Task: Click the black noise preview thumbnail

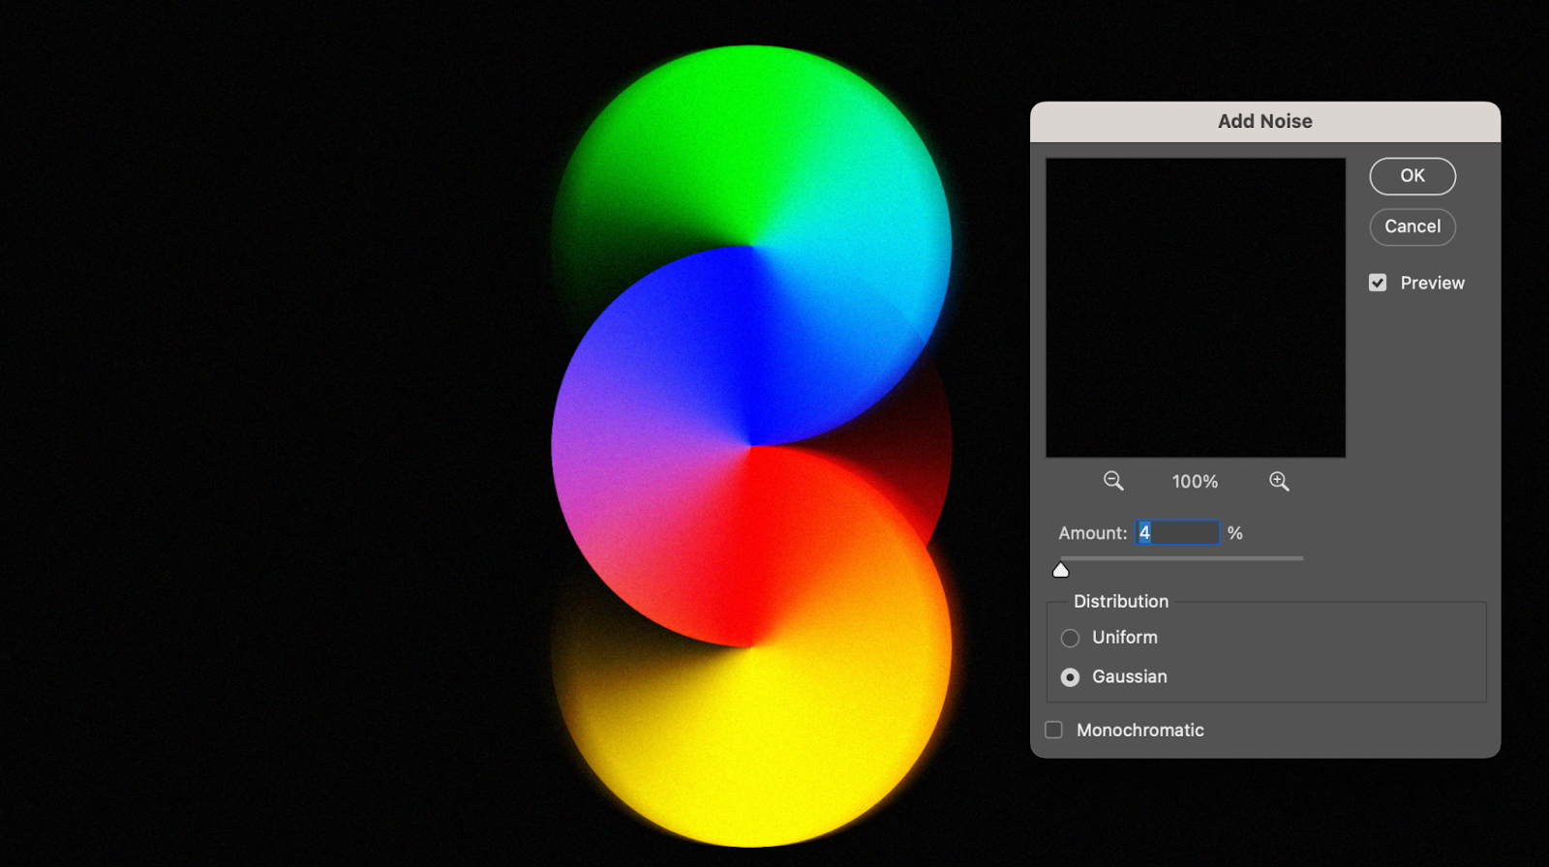Action: click(1195, 308)
